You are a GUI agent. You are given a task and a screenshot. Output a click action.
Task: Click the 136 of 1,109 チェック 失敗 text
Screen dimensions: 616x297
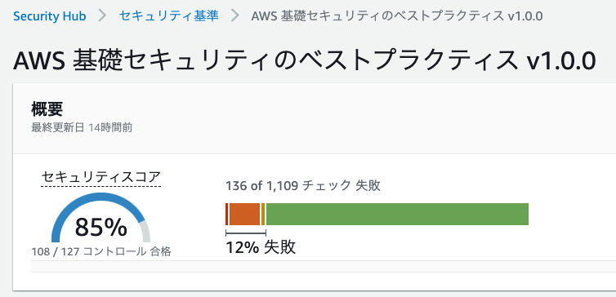303,185
